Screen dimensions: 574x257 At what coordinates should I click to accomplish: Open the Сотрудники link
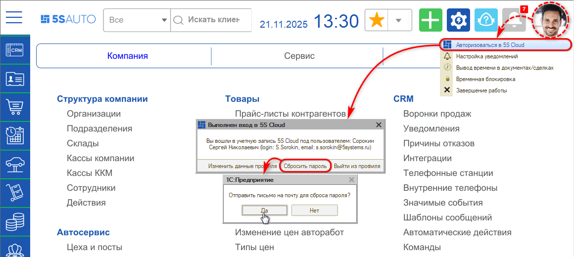coord(91,188)
